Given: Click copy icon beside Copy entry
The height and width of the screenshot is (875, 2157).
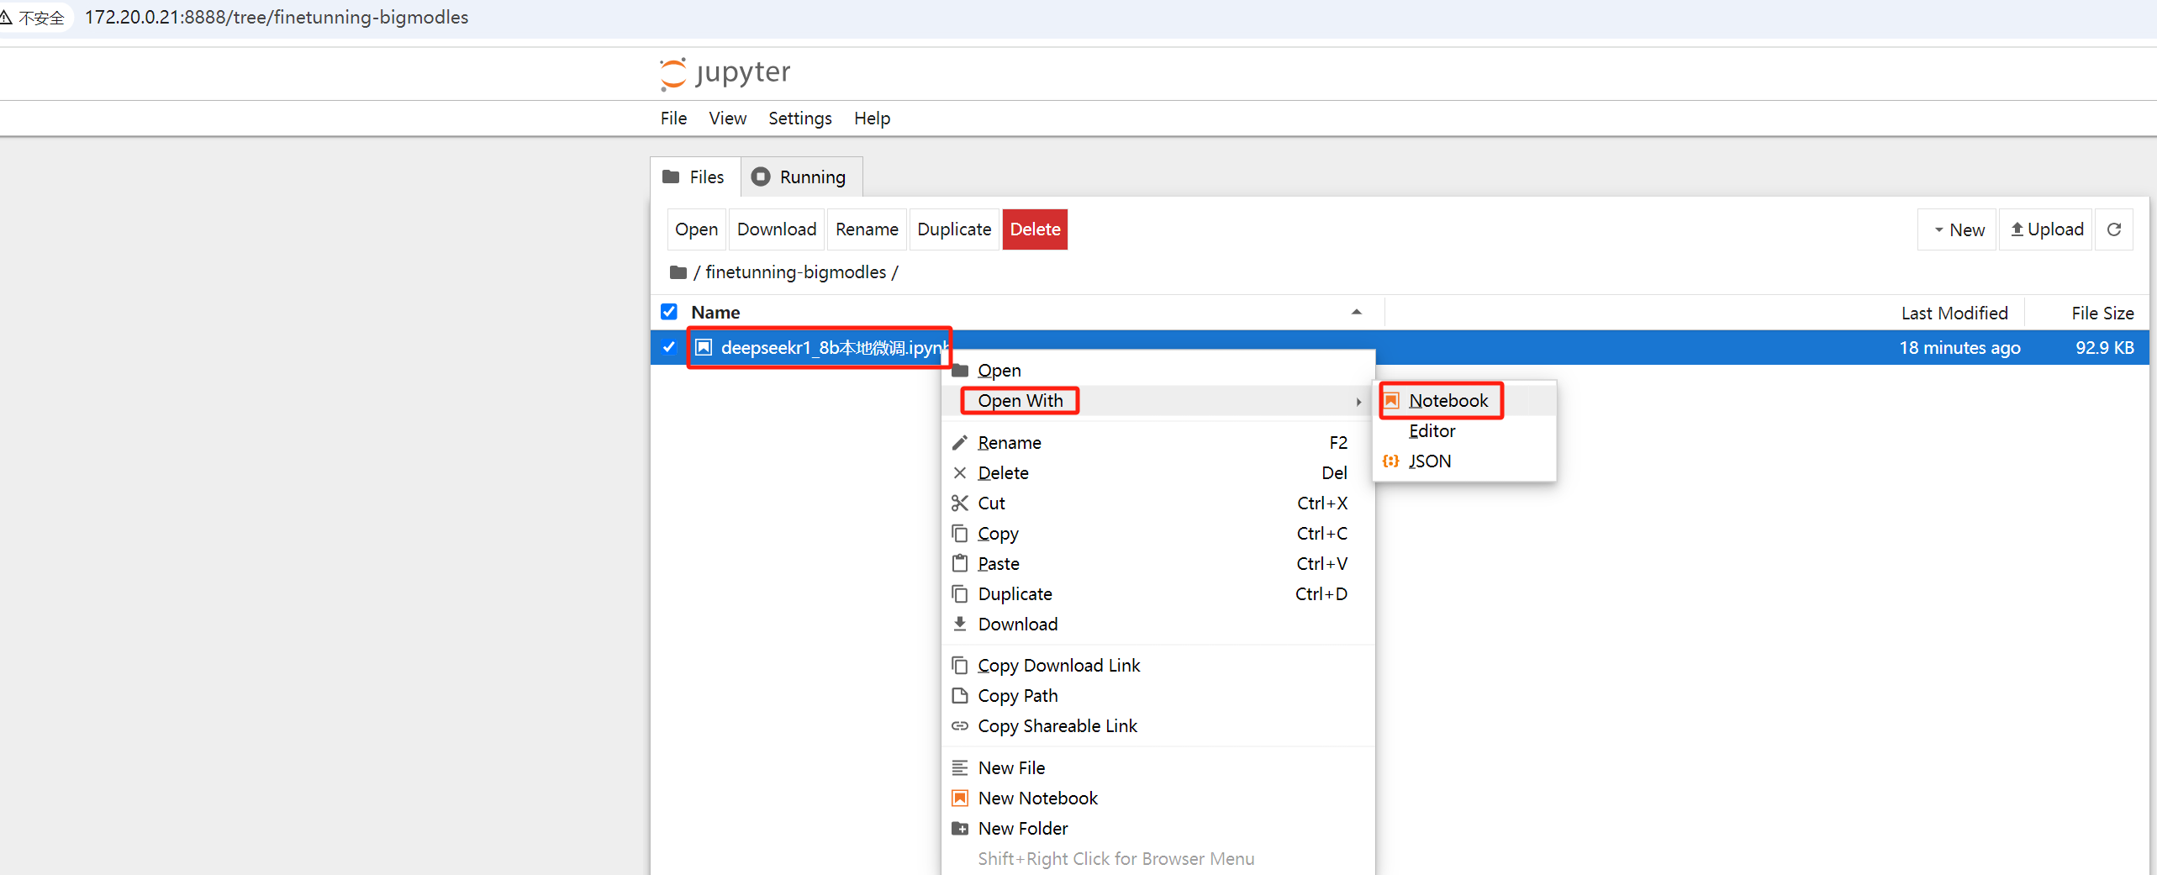Looking at the screenshot, I should [x=959, y=534].
